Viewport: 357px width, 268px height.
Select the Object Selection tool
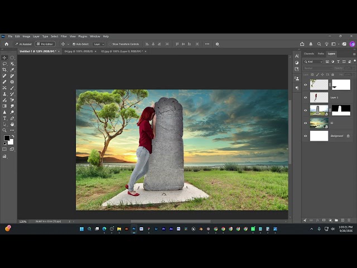(x=12, y=64)
